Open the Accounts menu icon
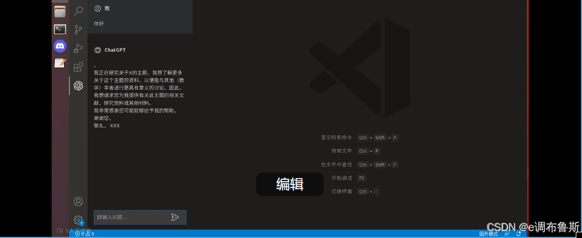The image size is (582, 238). click(x=79, y=201)
